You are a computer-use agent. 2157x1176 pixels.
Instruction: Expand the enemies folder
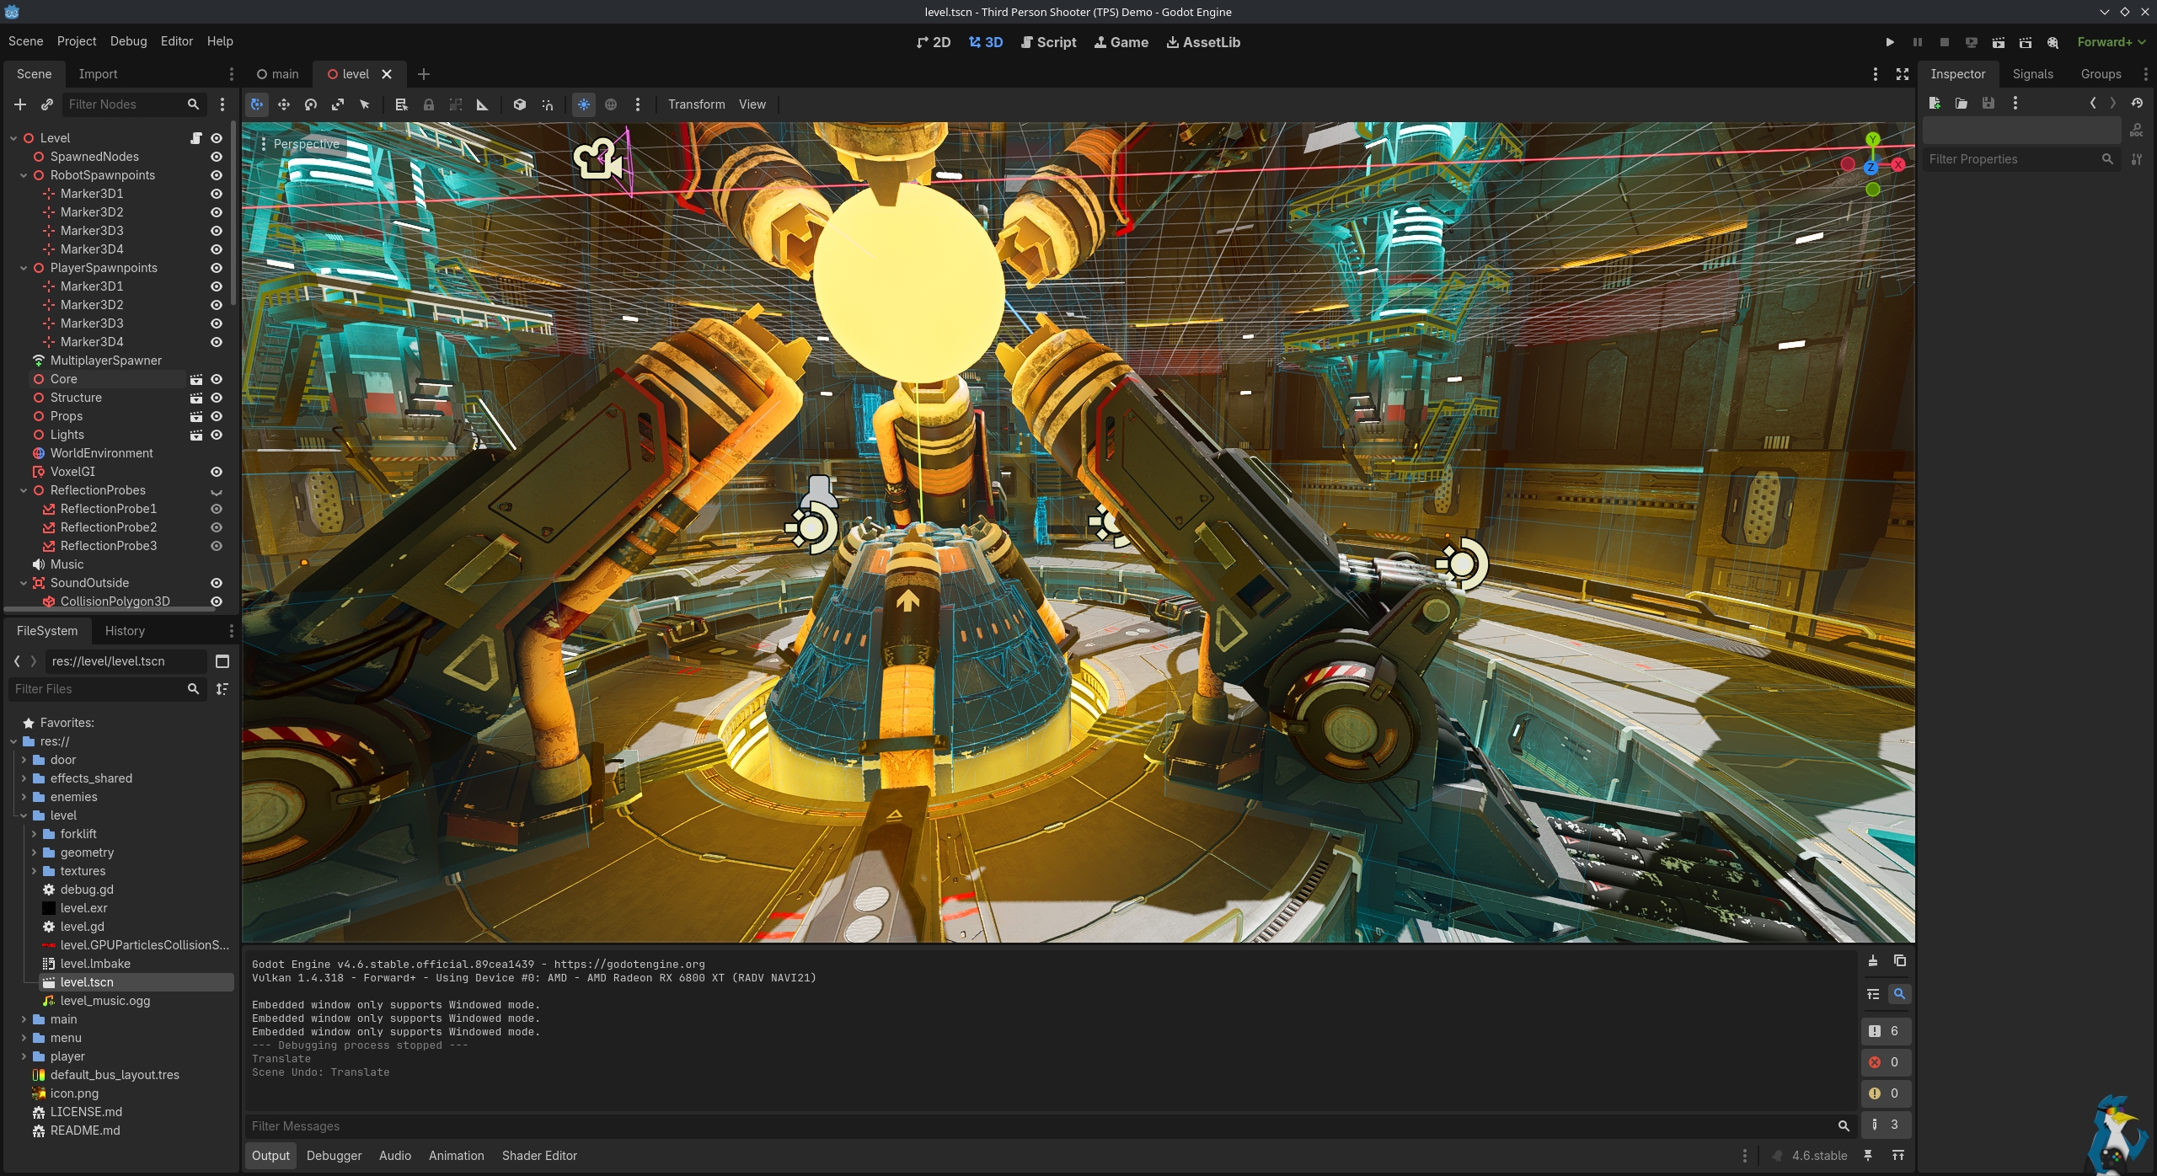click(x=24, y=797)
